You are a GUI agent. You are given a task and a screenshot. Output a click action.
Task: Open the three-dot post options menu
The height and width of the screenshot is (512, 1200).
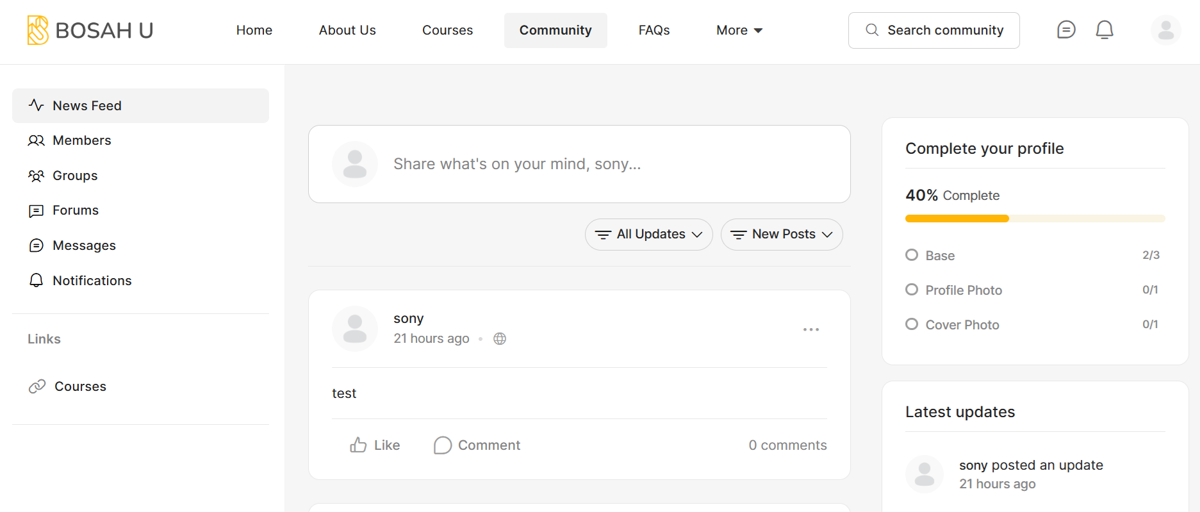point(811,329)
